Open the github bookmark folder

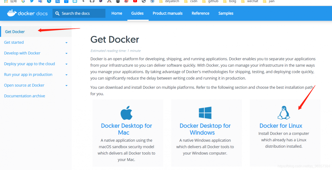pos(210,1)
